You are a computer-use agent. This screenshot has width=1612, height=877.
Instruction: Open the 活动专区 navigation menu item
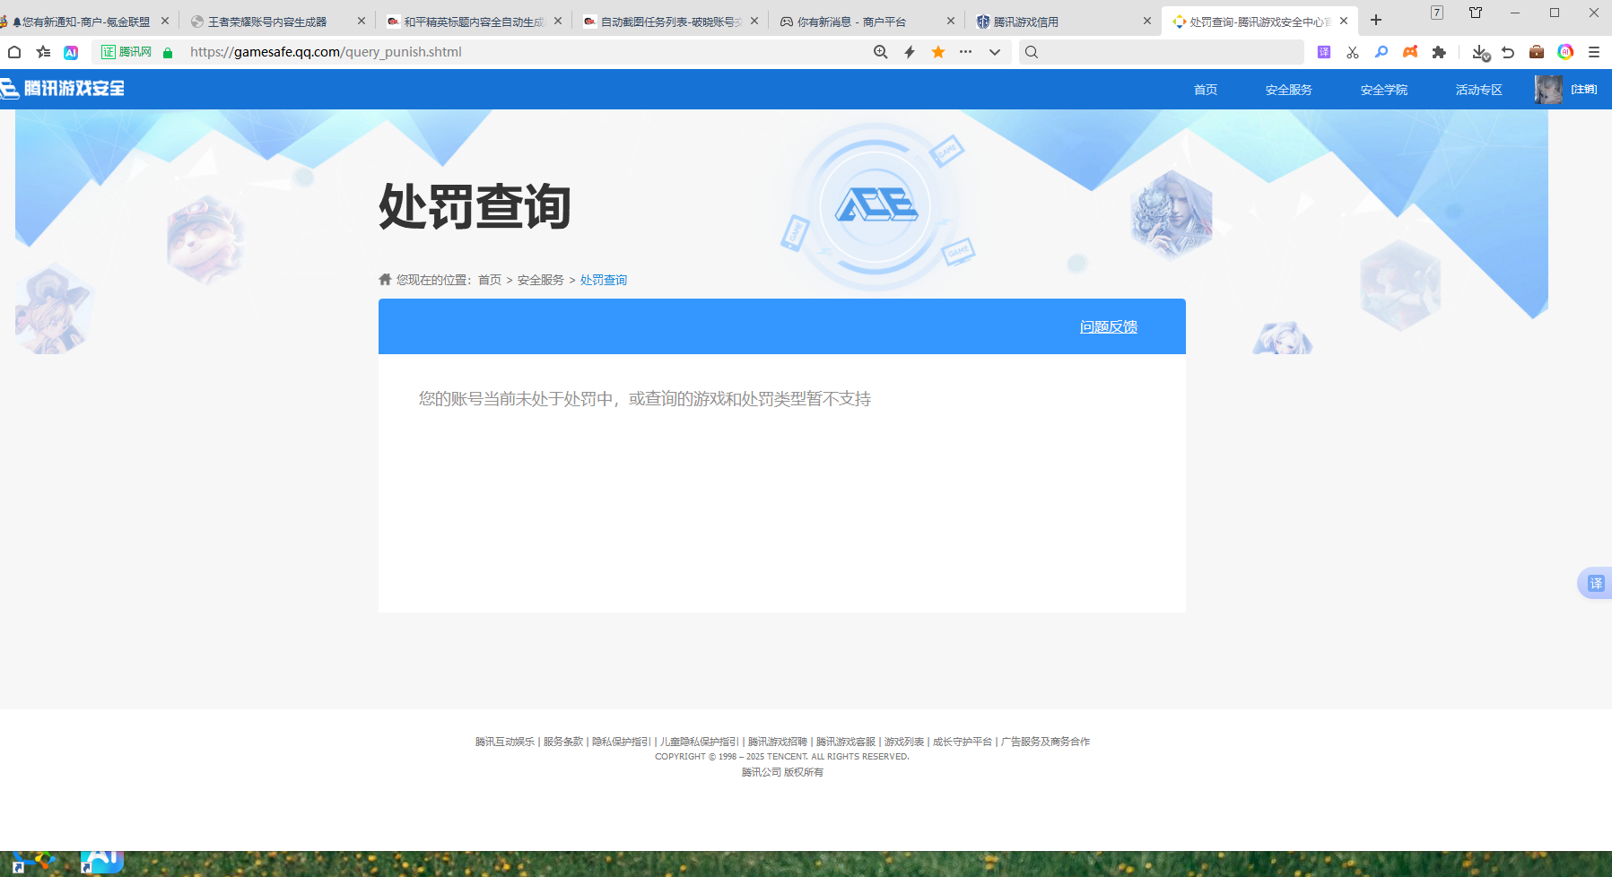point(1479,90)
